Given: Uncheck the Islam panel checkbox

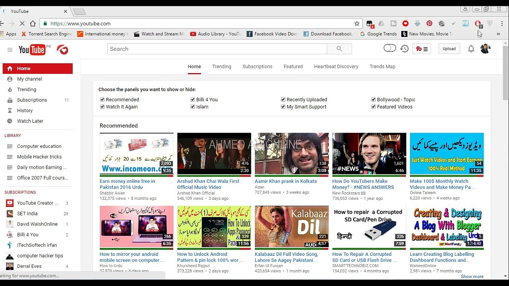Looking at the screenshot, I should pyautogui.click(x=192, y=107).
